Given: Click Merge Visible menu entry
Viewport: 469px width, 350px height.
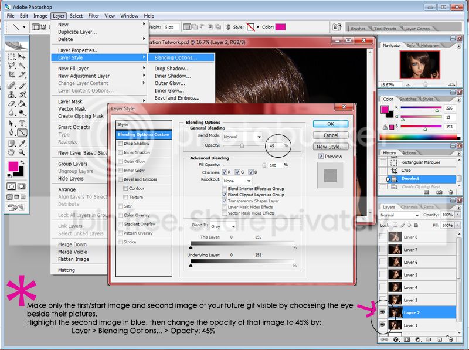Looking at the screenshot, I should pyautogui.click(x=73, y=252).
